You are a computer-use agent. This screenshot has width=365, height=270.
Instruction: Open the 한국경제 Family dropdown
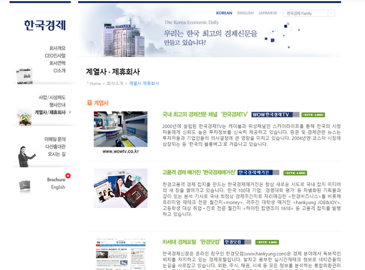point(308,13)
